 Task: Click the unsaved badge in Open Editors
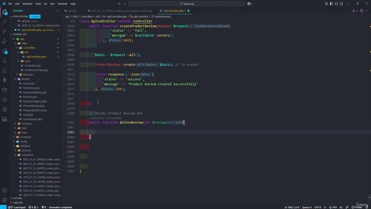(35, 17)
